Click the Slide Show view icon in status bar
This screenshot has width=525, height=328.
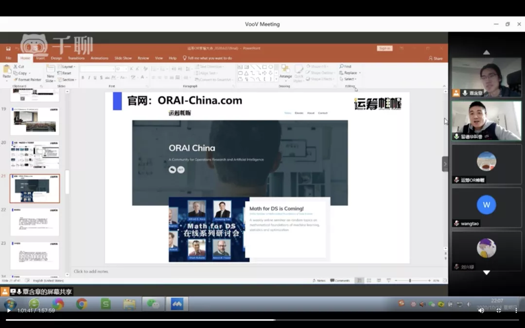point(388,280)
